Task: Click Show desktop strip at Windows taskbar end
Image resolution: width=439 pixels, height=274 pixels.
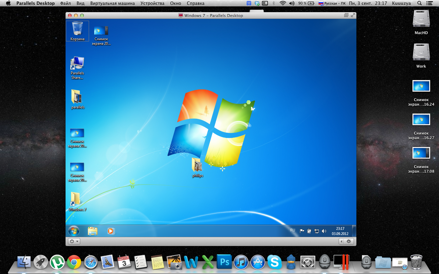Action: (x=354, y=231)
